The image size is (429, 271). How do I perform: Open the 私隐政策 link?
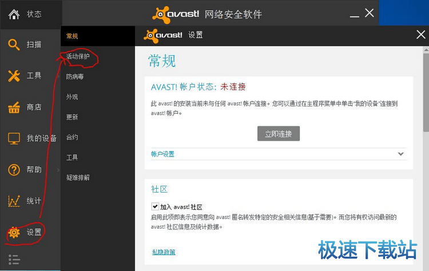pyautogui.click(x=164, y=252)
